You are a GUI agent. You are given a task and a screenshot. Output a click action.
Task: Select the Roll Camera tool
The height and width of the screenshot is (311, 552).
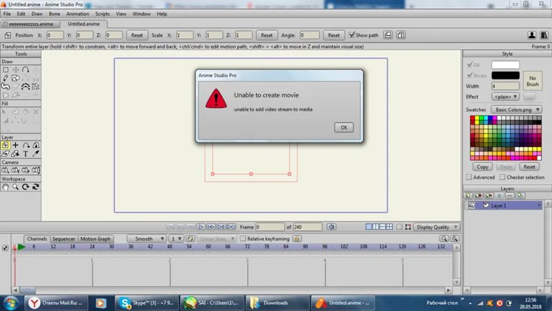tap(26, 170)
